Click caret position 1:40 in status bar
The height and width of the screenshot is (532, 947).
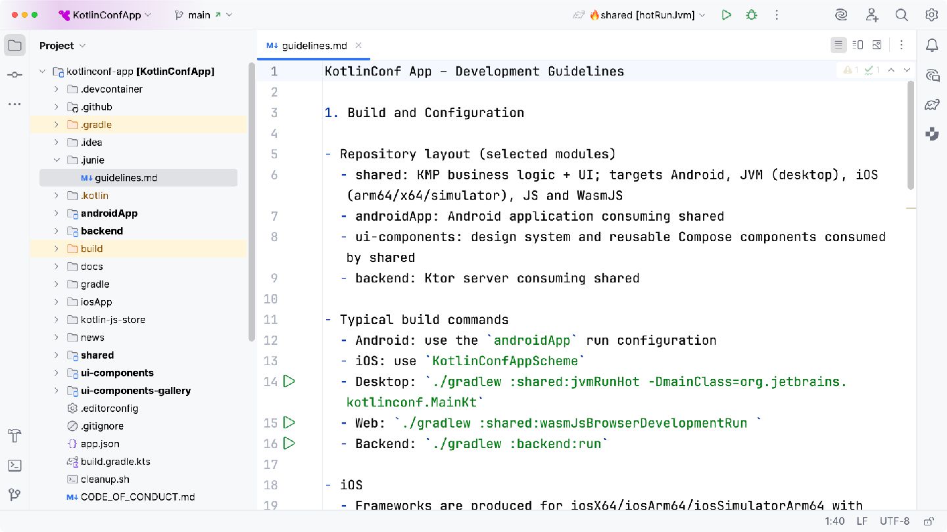click(x=835, y=521)
